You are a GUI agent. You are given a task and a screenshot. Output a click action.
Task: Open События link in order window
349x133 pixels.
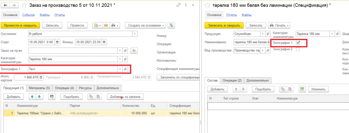pos(29,15)
